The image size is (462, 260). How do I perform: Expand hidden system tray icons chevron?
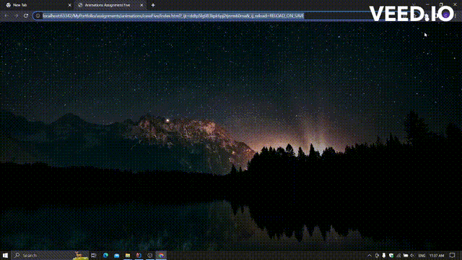pyautogui.click(x=370, y=256)
